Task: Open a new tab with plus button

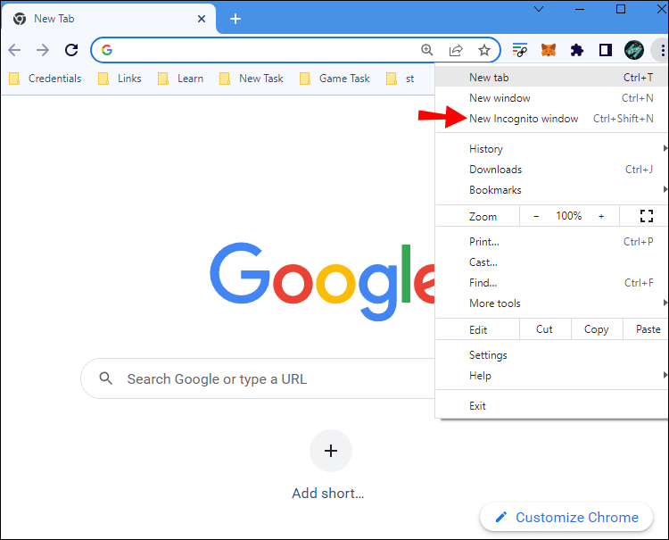Action: (235, 19)
